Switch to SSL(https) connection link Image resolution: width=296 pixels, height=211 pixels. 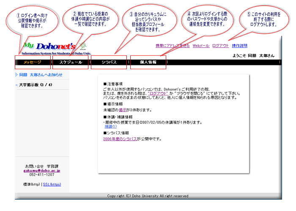point(52,184)
